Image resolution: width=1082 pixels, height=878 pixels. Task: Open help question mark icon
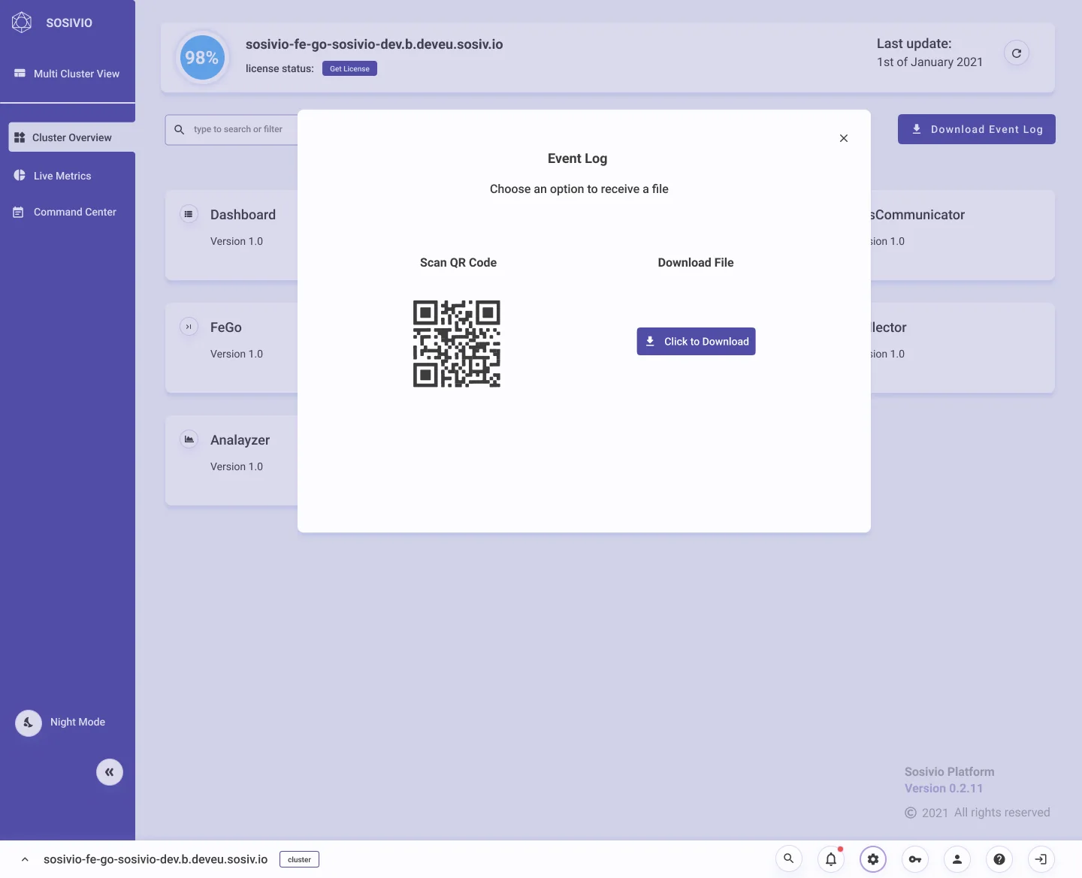[x=999, y=858]
